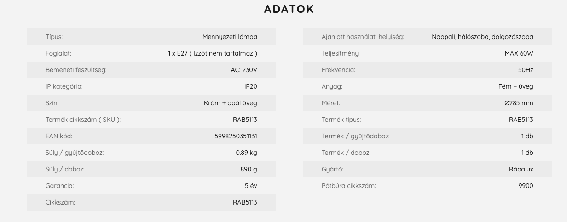Click the Fém + üveg material value
567x222 pixels.
pyautogui.click(x=515, y=86)
